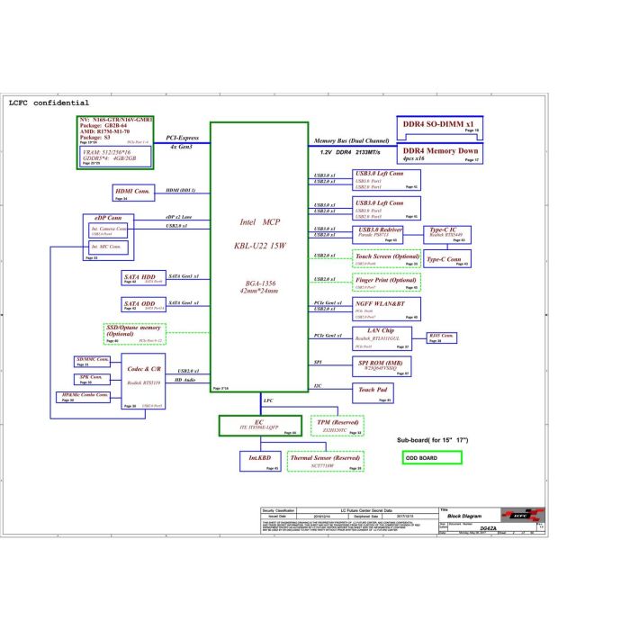Click the 'Type-C Conn' block label

pyautogui.click(x=444, y=259)
